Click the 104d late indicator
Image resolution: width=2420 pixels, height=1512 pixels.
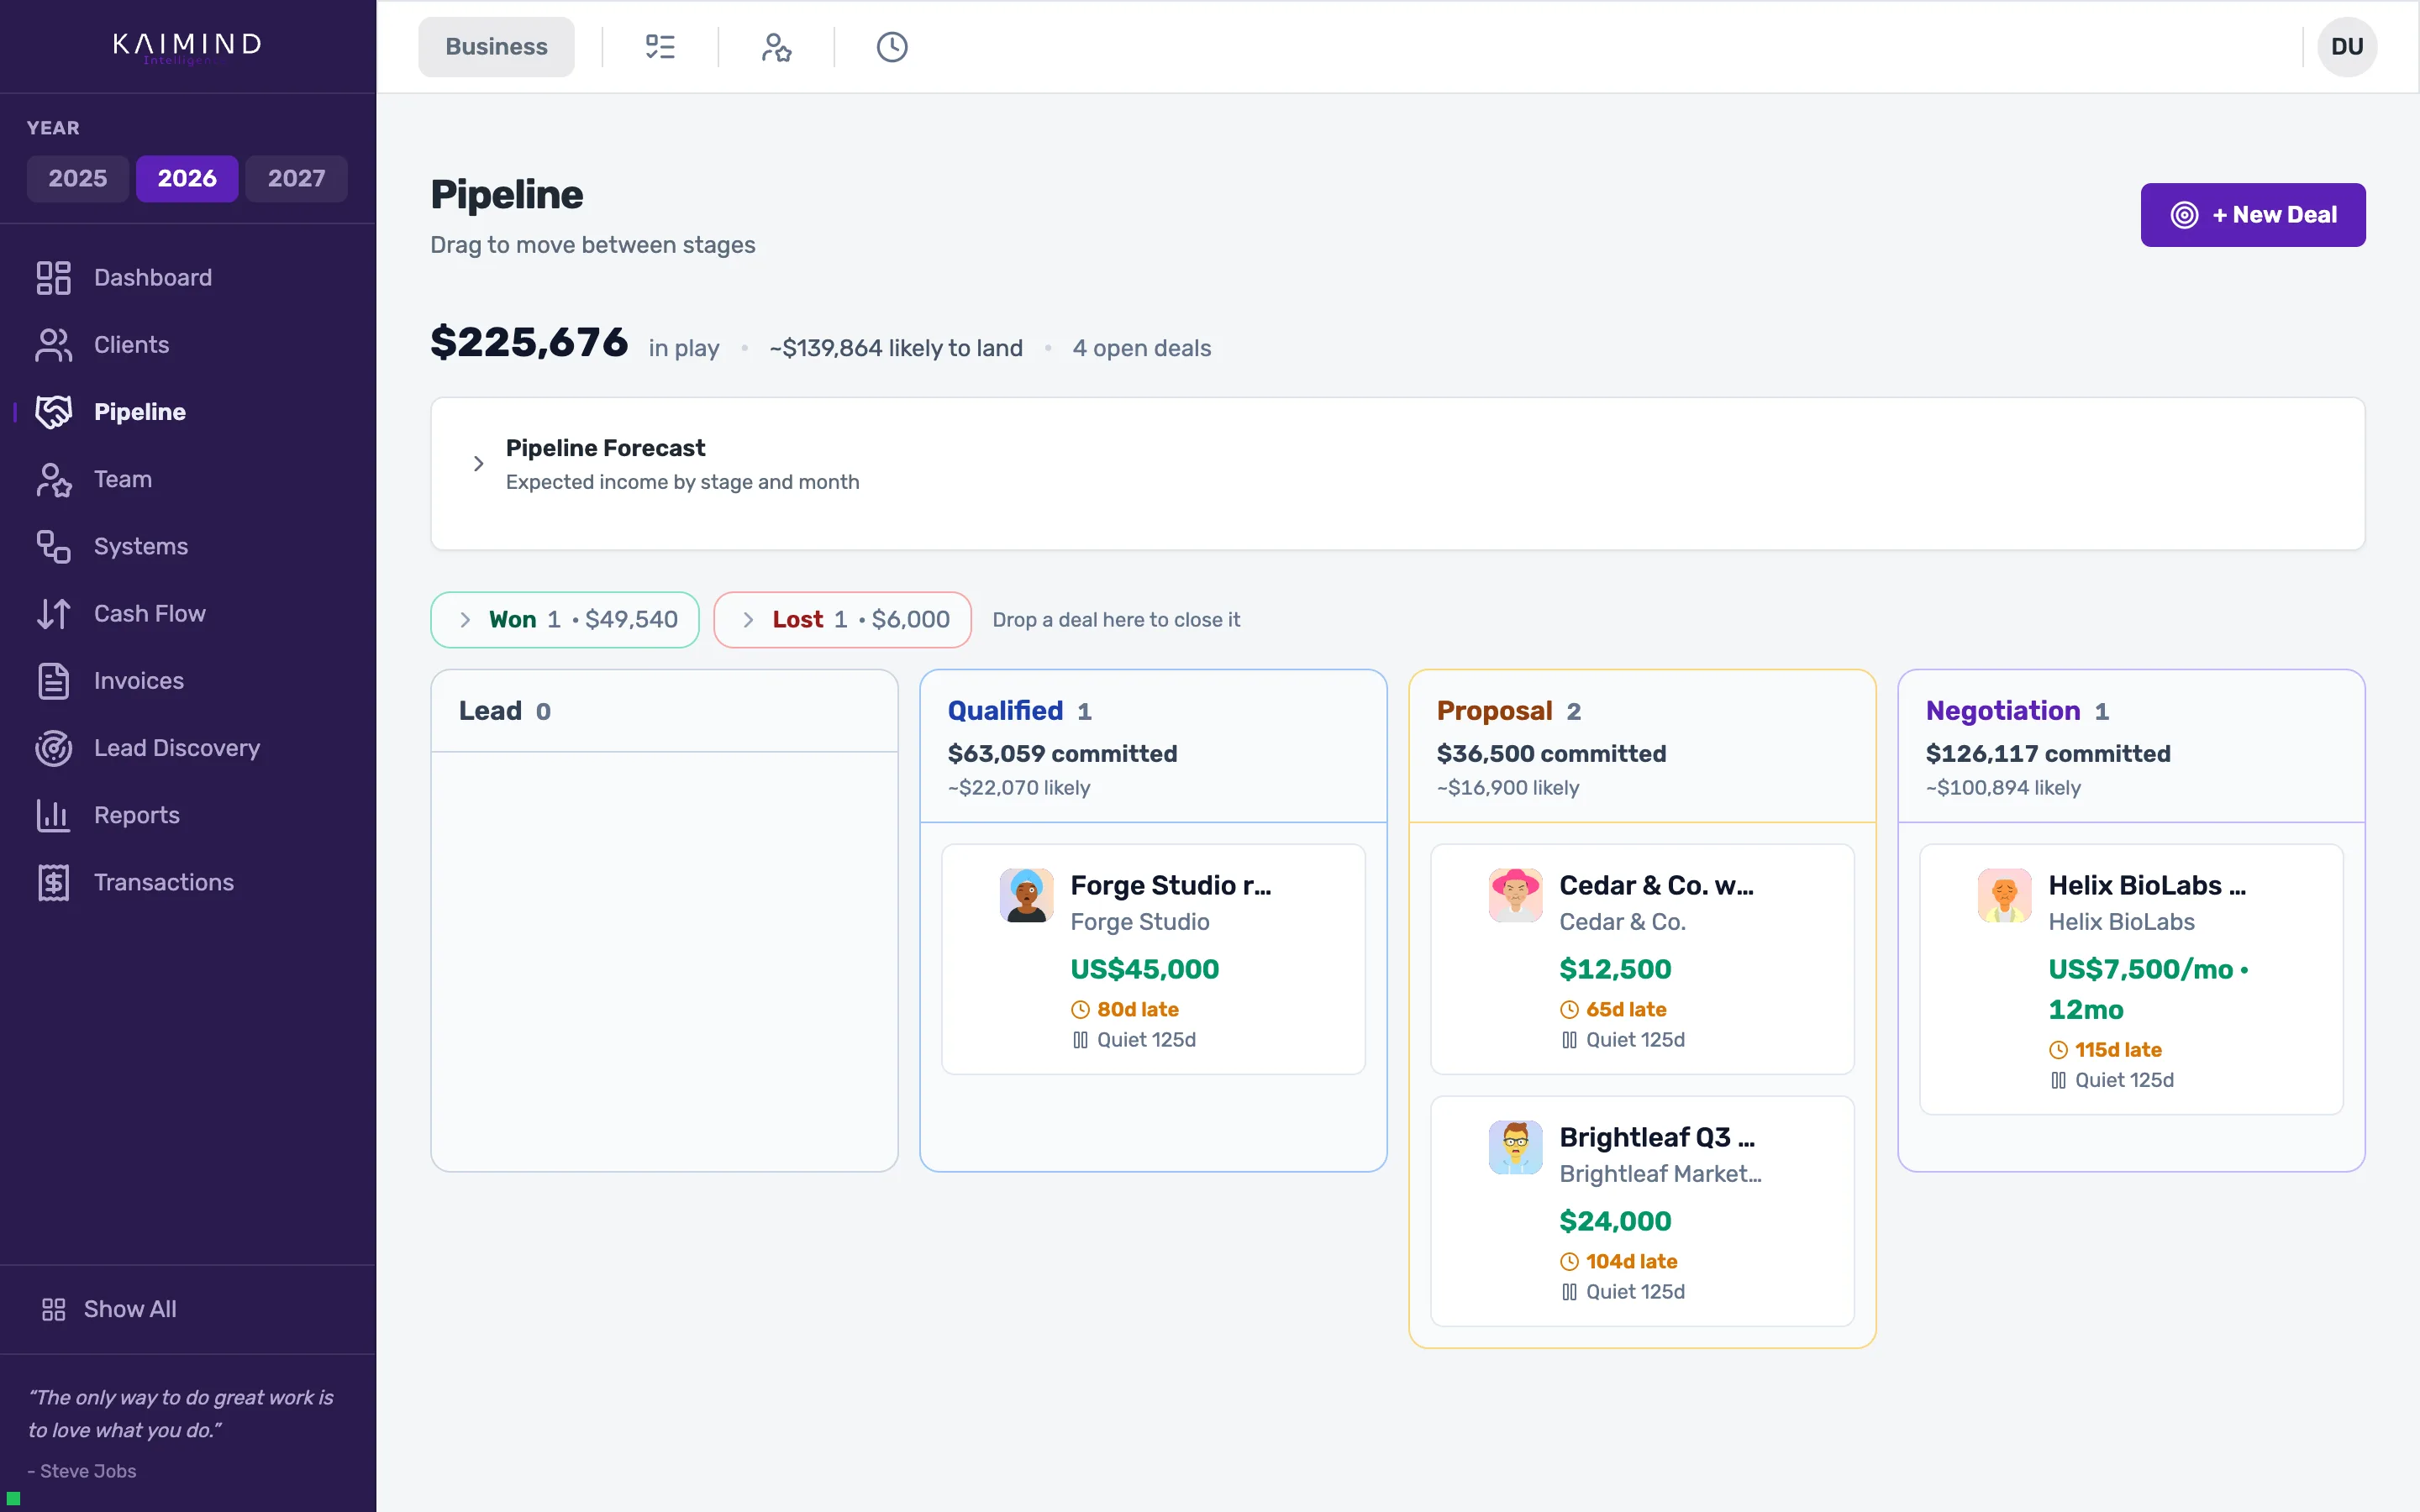pos(1618,1261)
